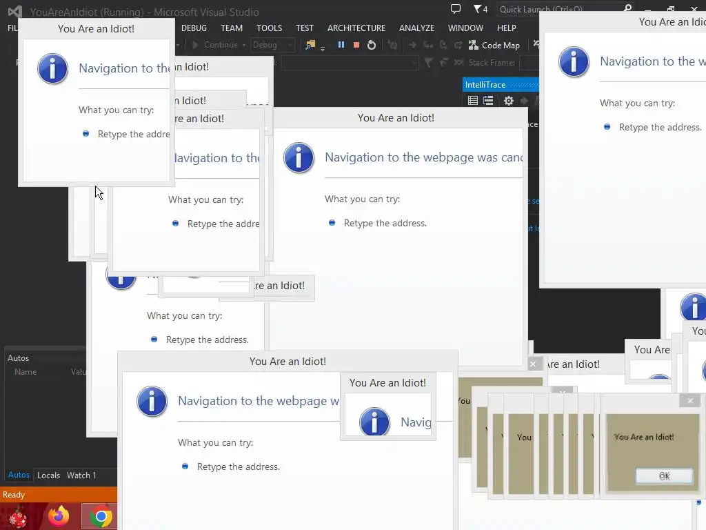Image resolution: width=706 pixels, height=530 pixels.
Task: Launch Firefox from the taskbar
Action: 59,516
